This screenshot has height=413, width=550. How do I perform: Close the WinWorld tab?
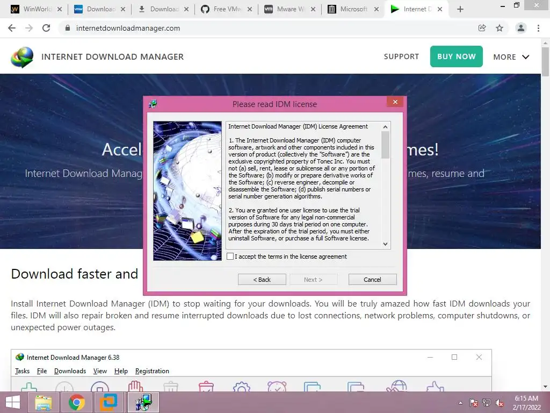pos(60,10)
